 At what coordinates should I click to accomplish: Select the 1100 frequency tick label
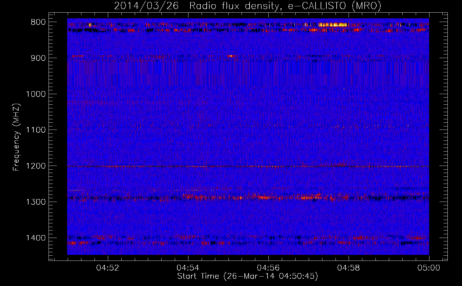click(x=36, y=130)
